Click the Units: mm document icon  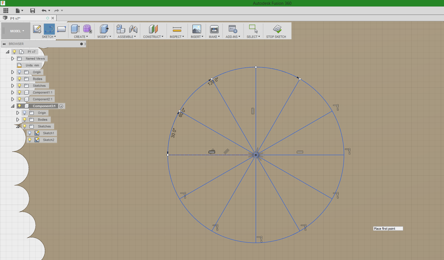point(20,65)
